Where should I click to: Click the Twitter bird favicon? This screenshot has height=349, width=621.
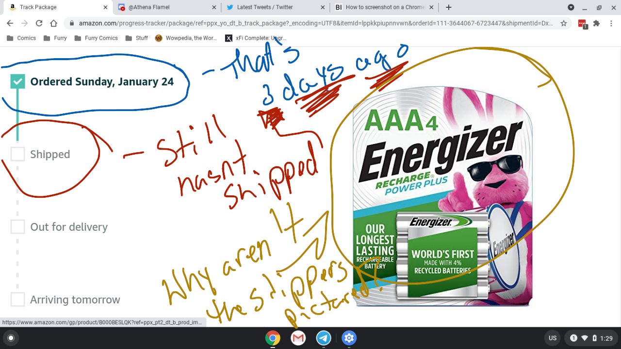pyautogui.click(x=230, y=7)
